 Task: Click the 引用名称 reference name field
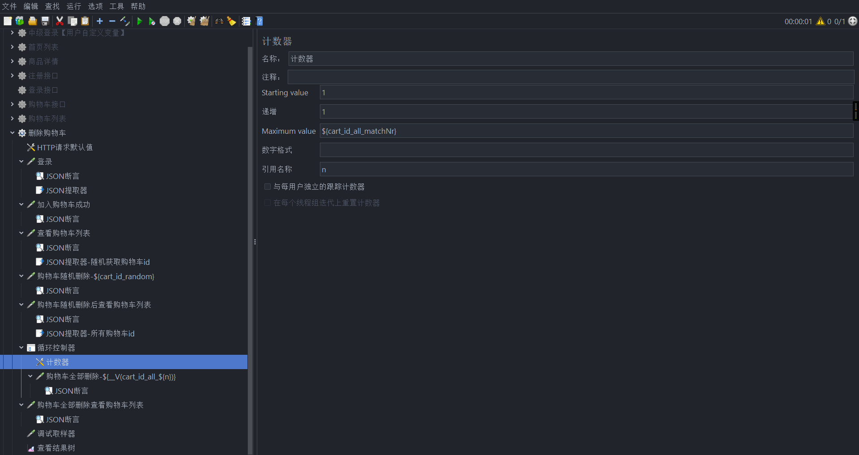pos(587,169)
